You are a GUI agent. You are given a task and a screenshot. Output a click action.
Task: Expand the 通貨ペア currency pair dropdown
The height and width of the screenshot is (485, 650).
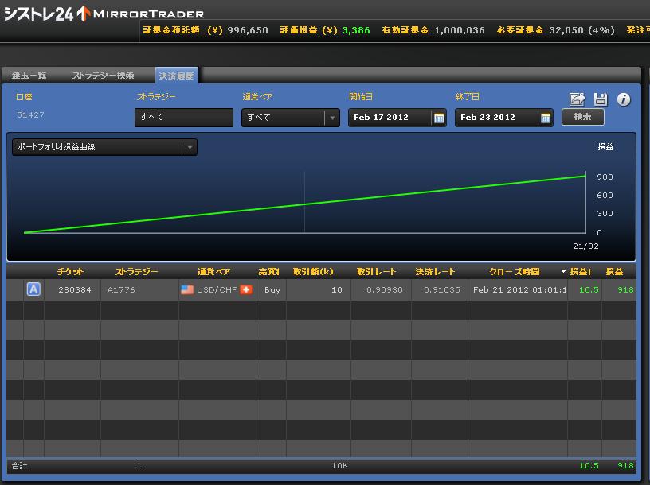click(332, 118)
